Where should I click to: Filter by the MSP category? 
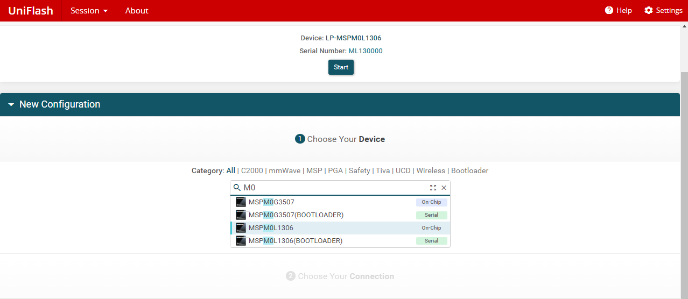tap(314, 170)
